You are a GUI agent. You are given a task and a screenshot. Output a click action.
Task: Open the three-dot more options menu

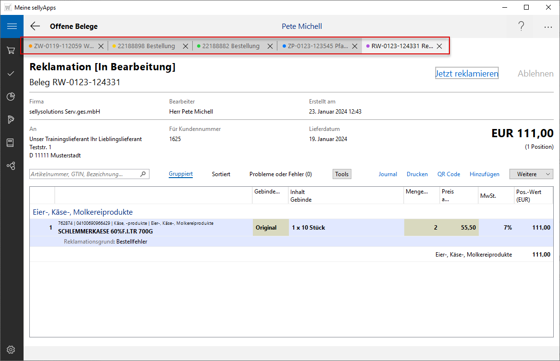(548, 27)
